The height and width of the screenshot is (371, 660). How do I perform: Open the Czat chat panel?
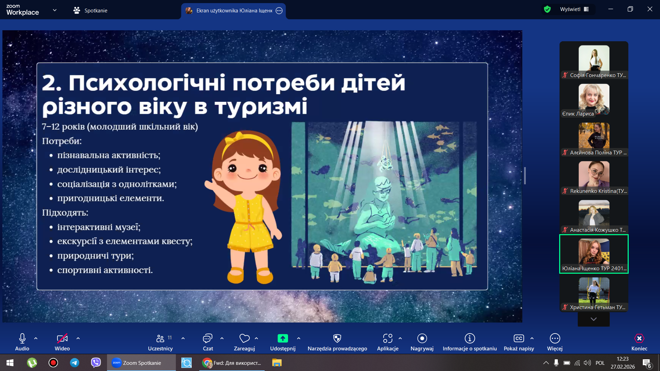(x=207, y=342)
